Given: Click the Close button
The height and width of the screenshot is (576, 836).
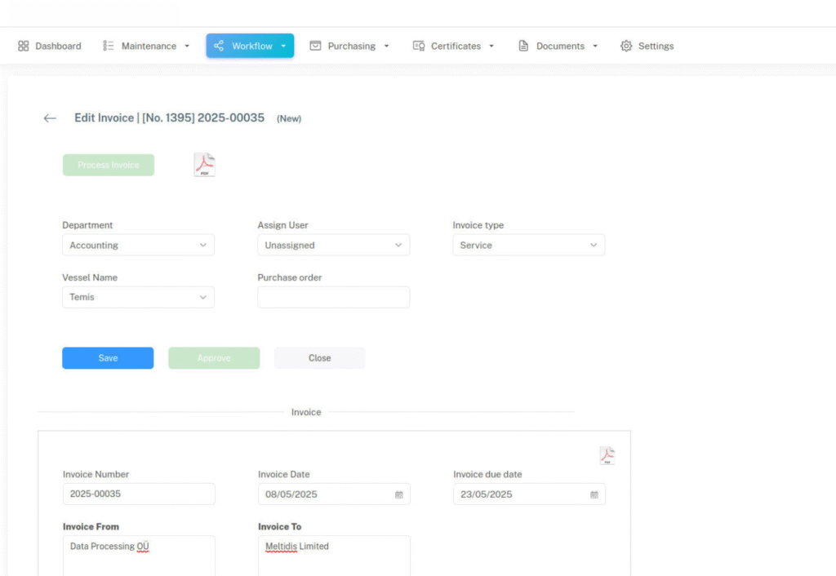Looking at the screenshot, I should pos(319,358).
